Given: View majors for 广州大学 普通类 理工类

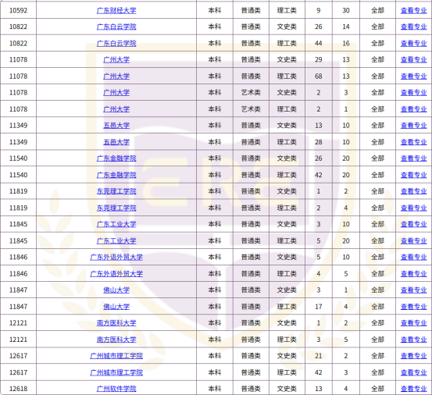Looking at the screenshot, I should coord(413,77).
